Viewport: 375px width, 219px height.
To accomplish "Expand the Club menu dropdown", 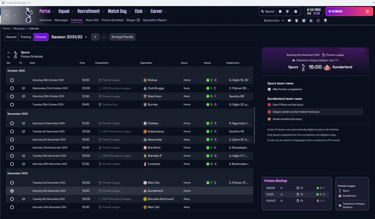I will coord(146,11).
